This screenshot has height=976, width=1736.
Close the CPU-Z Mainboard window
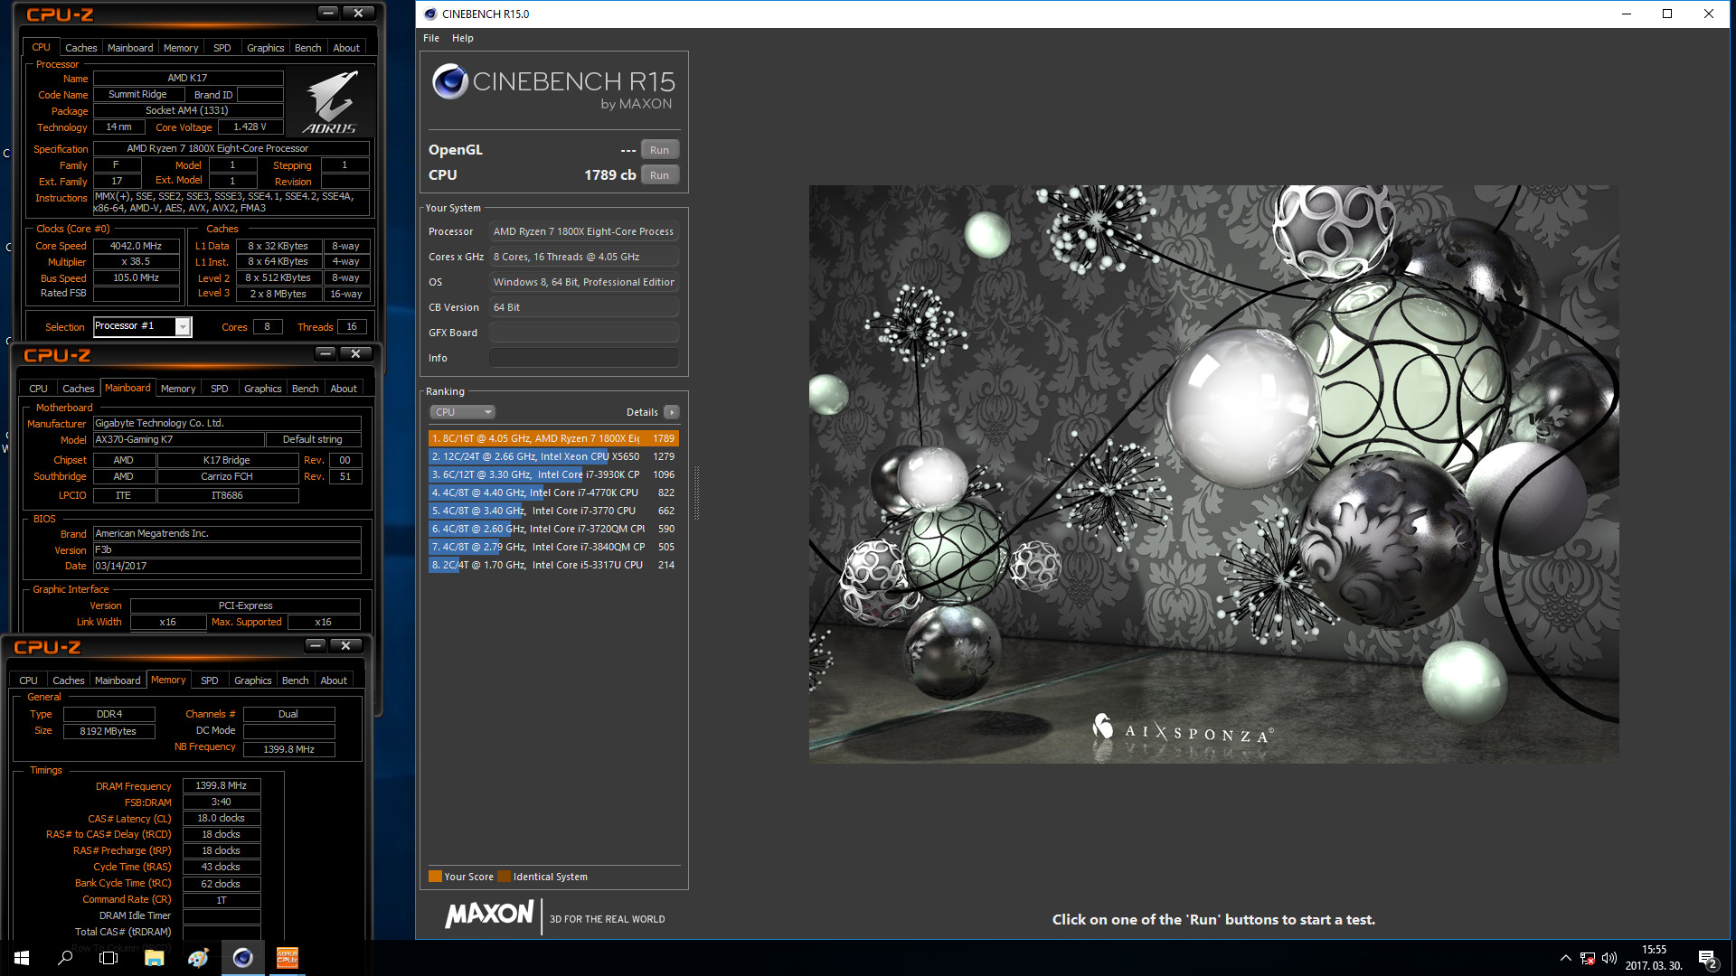pos(355,353)
